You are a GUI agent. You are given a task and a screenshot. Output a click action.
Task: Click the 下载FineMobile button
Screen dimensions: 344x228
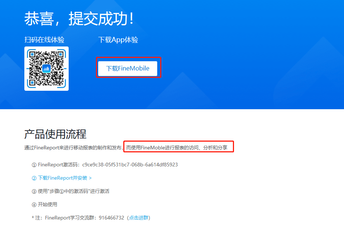127,69
